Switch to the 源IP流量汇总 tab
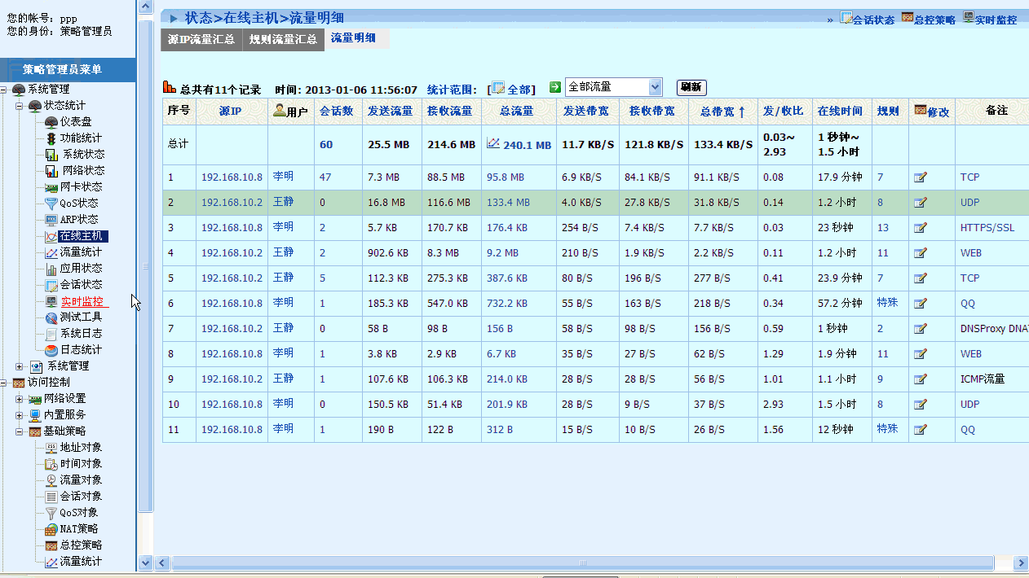This screenshot has width=1029, height=578. (x=201, y=39)
